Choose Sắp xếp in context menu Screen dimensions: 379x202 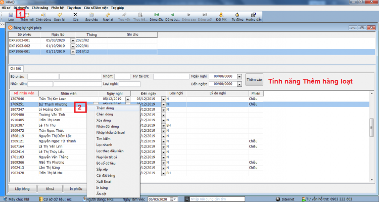click(113, 169)
